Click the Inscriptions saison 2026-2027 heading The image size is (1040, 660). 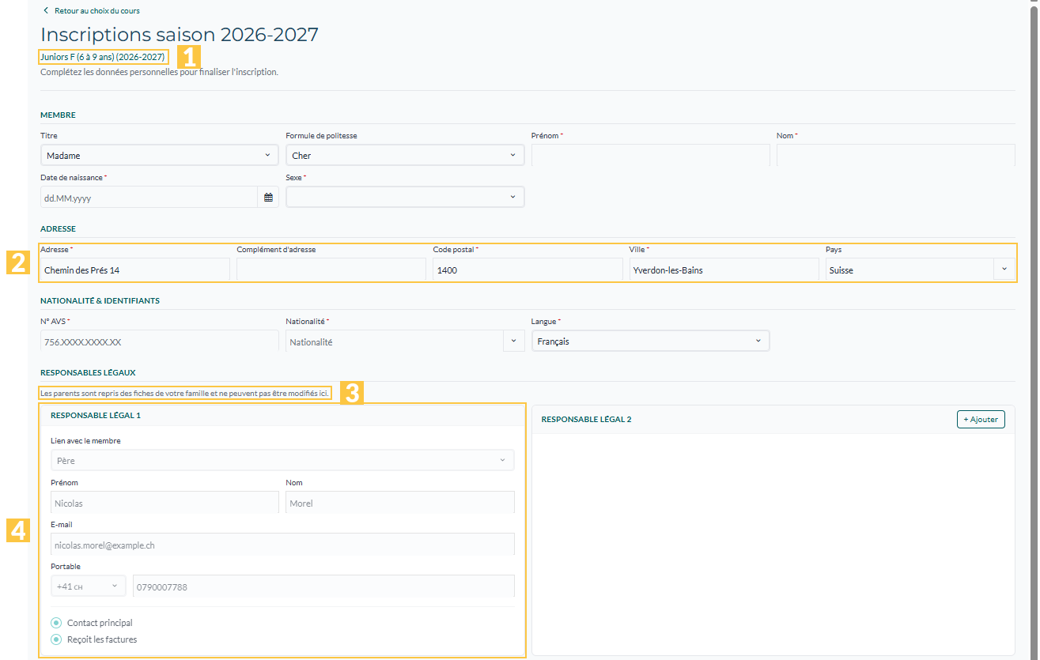click(180, 34)
